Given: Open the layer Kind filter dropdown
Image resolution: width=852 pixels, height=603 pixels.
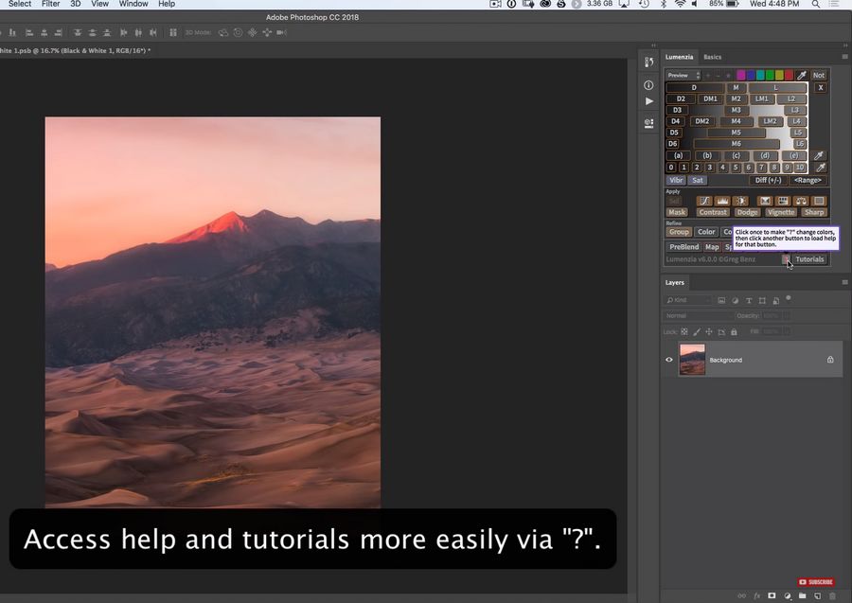Looking at the screenshot, I should (688, 300).
